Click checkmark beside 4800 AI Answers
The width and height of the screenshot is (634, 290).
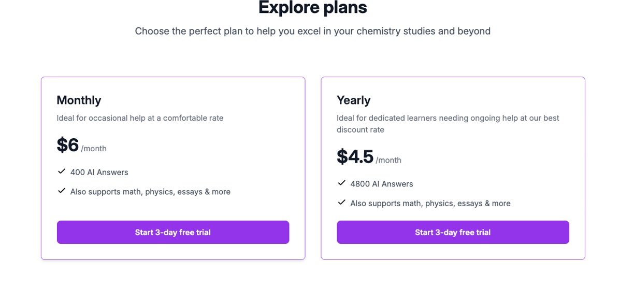[341, 183]
